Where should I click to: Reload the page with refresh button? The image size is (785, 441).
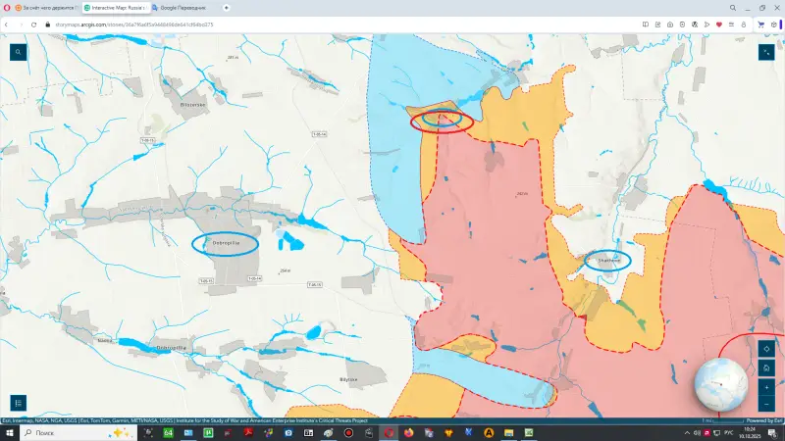pos(33,24)
